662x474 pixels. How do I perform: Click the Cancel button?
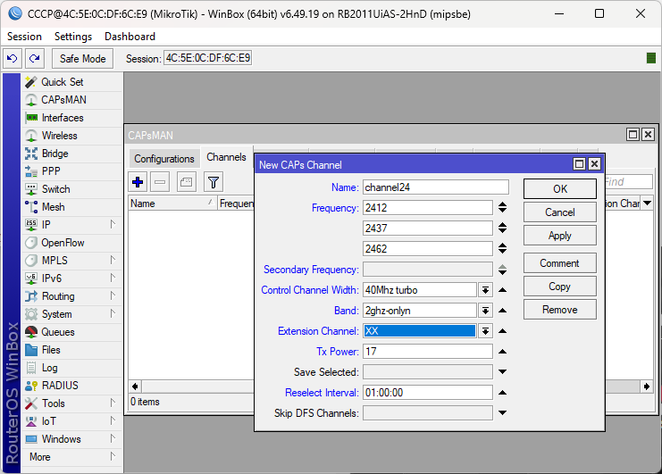coord(560,212)
